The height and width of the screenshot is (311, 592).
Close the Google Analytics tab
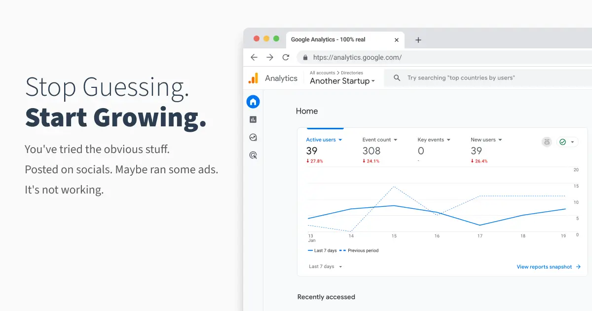click(x=397, y=40)
